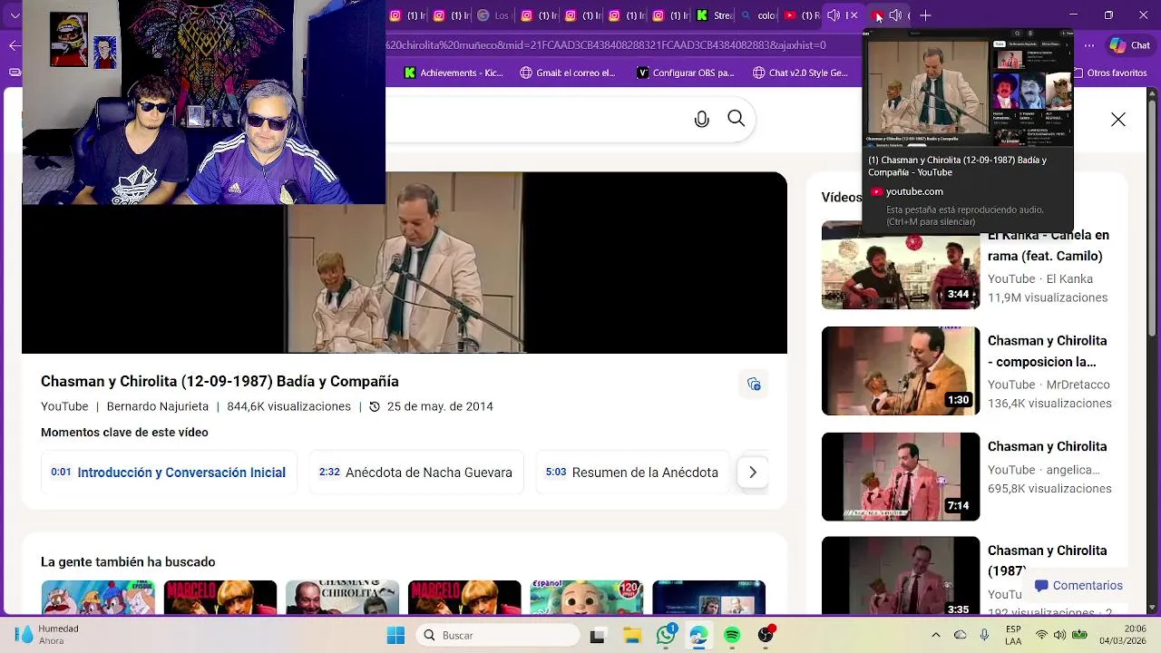Click the Chasman y Chirolita (12-09-1987) video title
Viewport: 1161px width, 653px height.
point(220,382)
